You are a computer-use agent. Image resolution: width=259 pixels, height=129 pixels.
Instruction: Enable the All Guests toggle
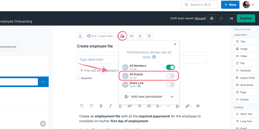tap(170, 76)
